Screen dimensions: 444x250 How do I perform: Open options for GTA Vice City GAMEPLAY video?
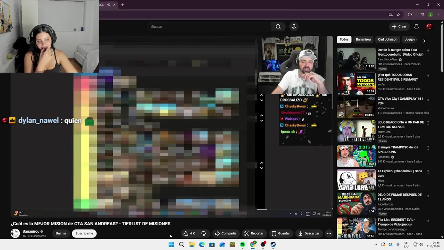tap(428, 99)
